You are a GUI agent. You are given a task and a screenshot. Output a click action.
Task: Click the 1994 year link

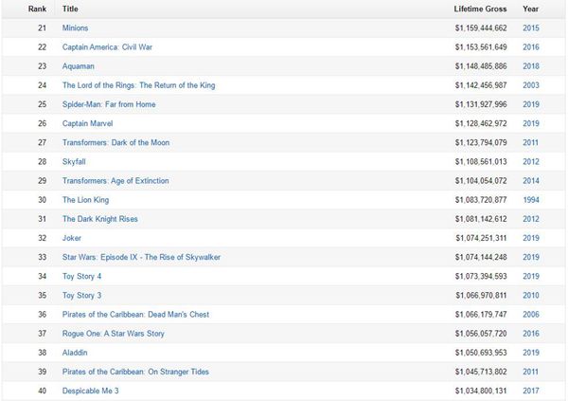pos(531,200)
